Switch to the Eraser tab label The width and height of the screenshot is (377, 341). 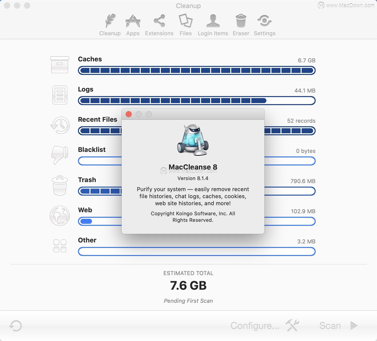click(x=241, y=33)
